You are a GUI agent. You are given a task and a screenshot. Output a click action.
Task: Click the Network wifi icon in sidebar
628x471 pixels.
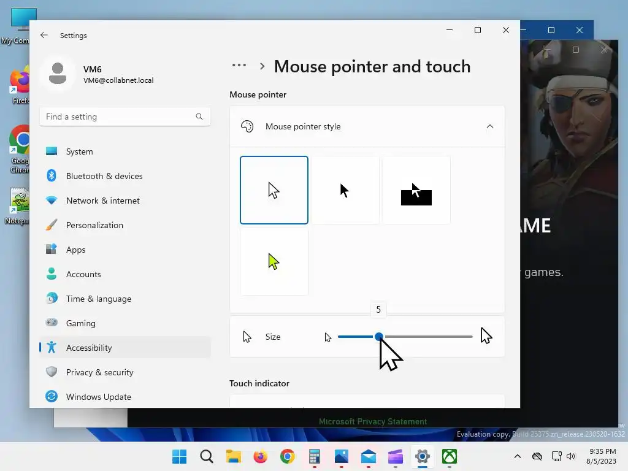point(52,201)
